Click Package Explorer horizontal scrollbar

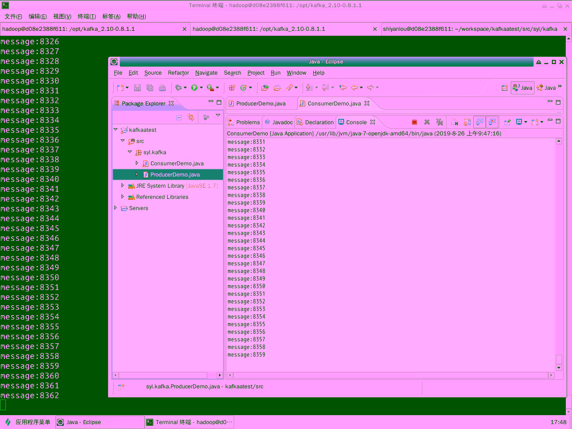163,375
